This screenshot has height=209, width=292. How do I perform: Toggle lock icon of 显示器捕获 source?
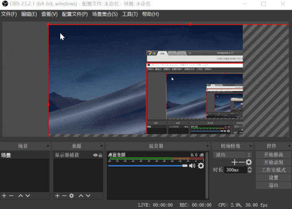100,155
